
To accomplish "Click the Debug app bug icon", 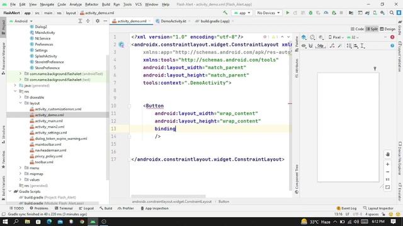I will coord(310,13).
